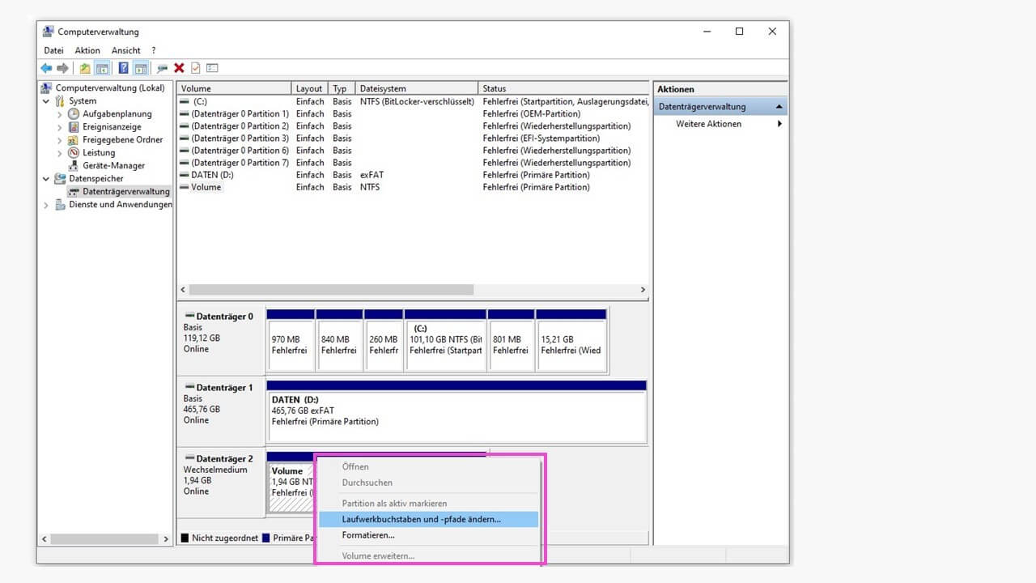Expand the Ereignisanzeige tree node
The image size is (1036, 583).
59,127
